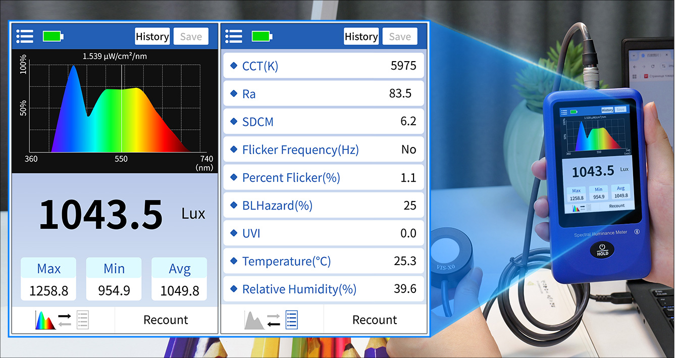The width and height of the screenshot is (675, 358).
Task: Tap the battery indicator on the parameter list screen
Action: pos(262,36)
